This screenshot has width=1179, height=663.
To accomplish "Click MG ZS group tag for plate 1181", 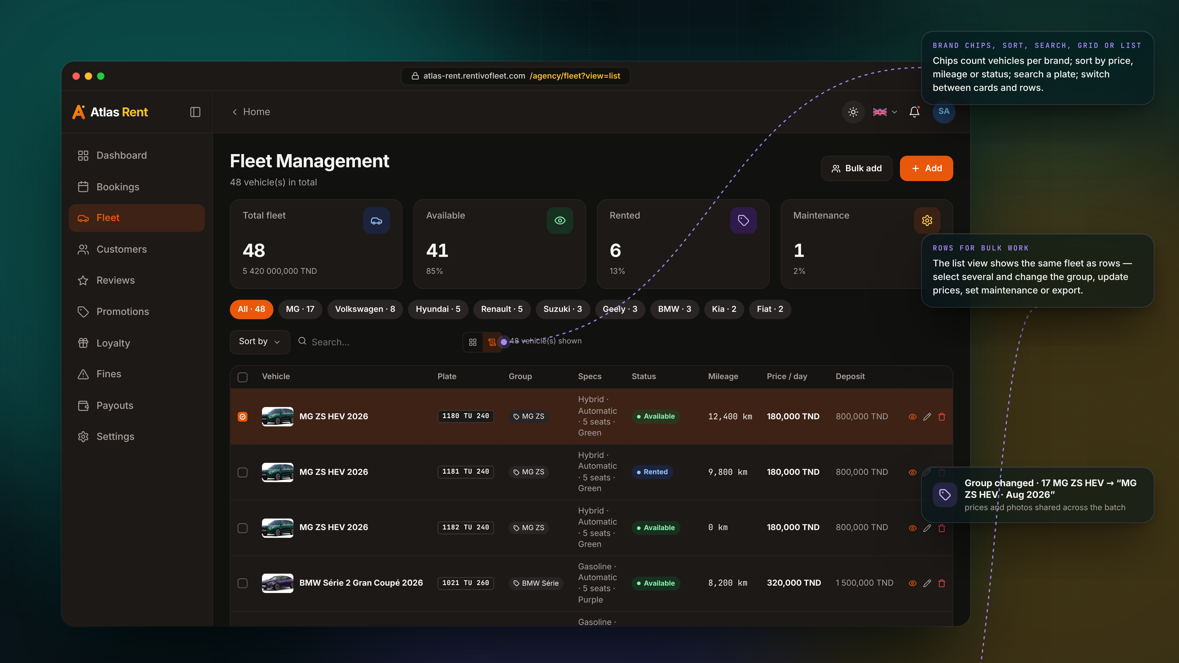I will click(x=529, y=472).
